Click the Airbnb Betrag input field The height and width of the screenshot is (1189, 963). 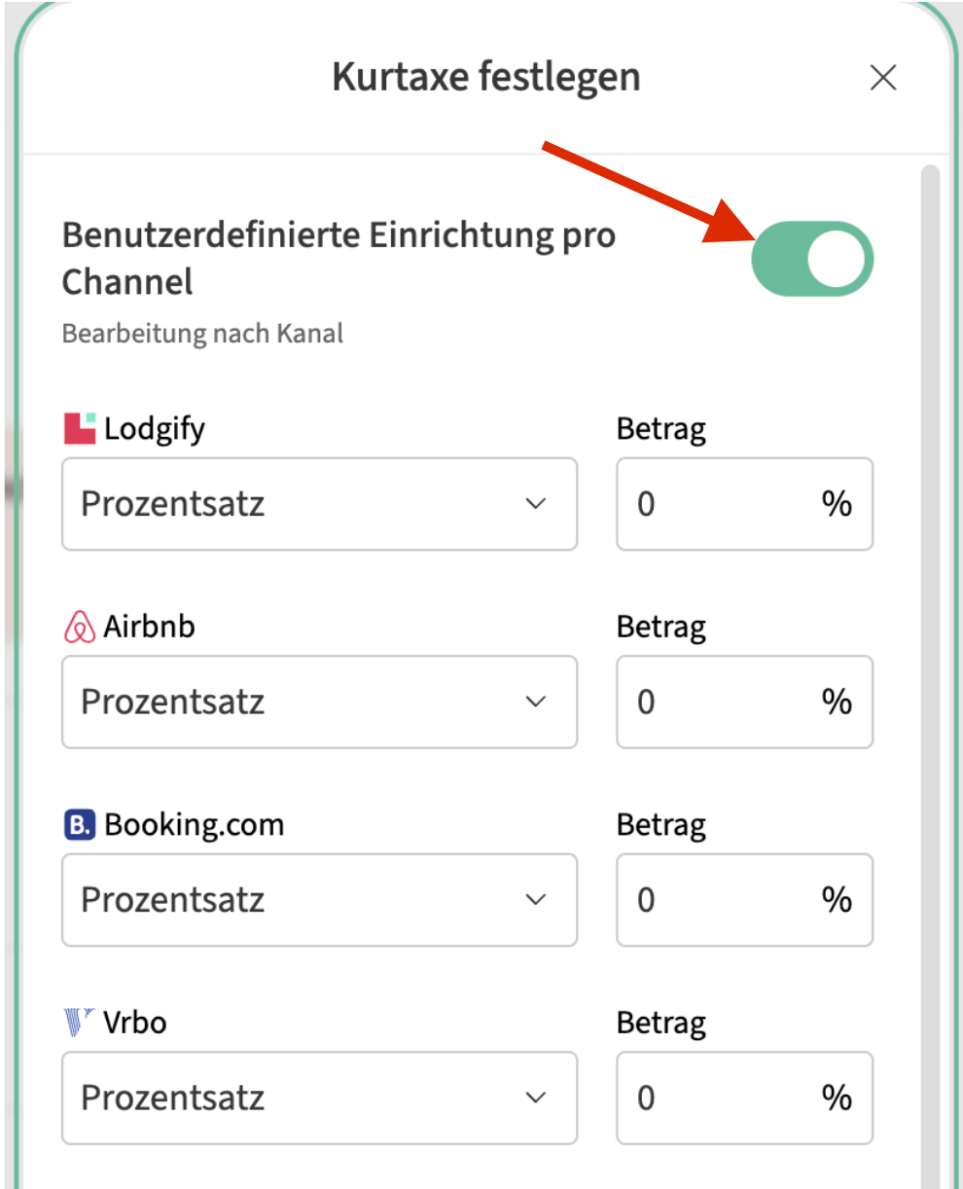720,702
